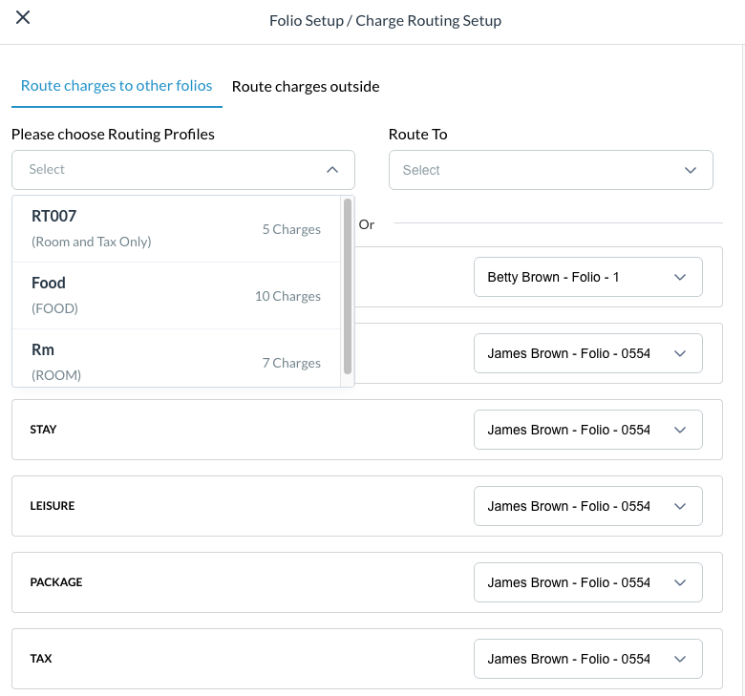Close the Charge Routing Setup dialog

23,18
